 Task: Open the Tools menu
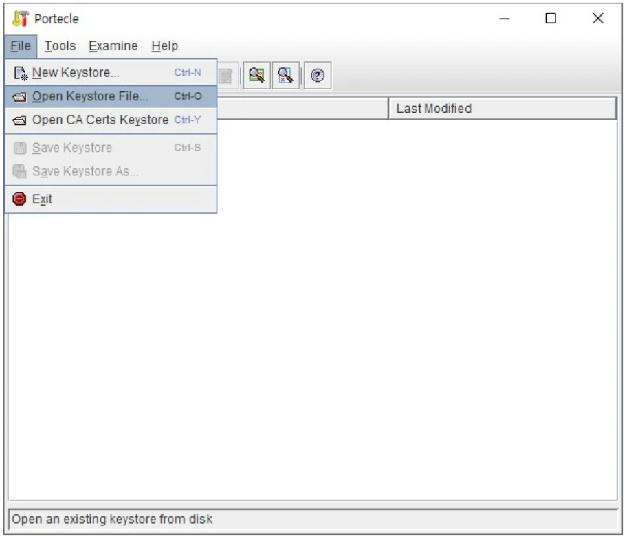[60, 46]
